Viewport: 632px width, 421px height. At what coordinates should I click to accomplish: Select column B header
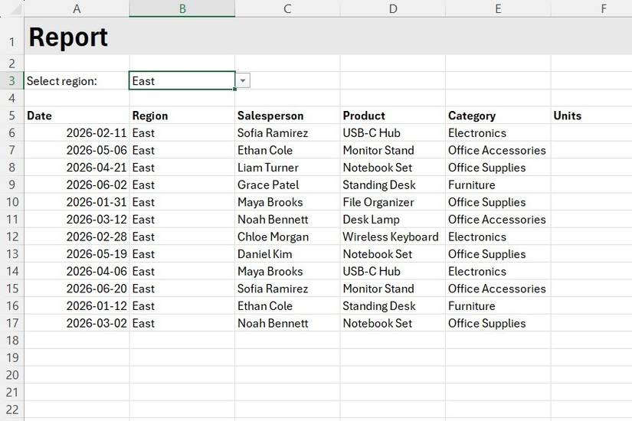point(182,8)
